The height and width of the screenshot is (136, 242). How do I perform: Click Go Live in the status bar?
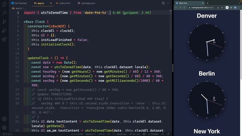click(x=135, y=134)
